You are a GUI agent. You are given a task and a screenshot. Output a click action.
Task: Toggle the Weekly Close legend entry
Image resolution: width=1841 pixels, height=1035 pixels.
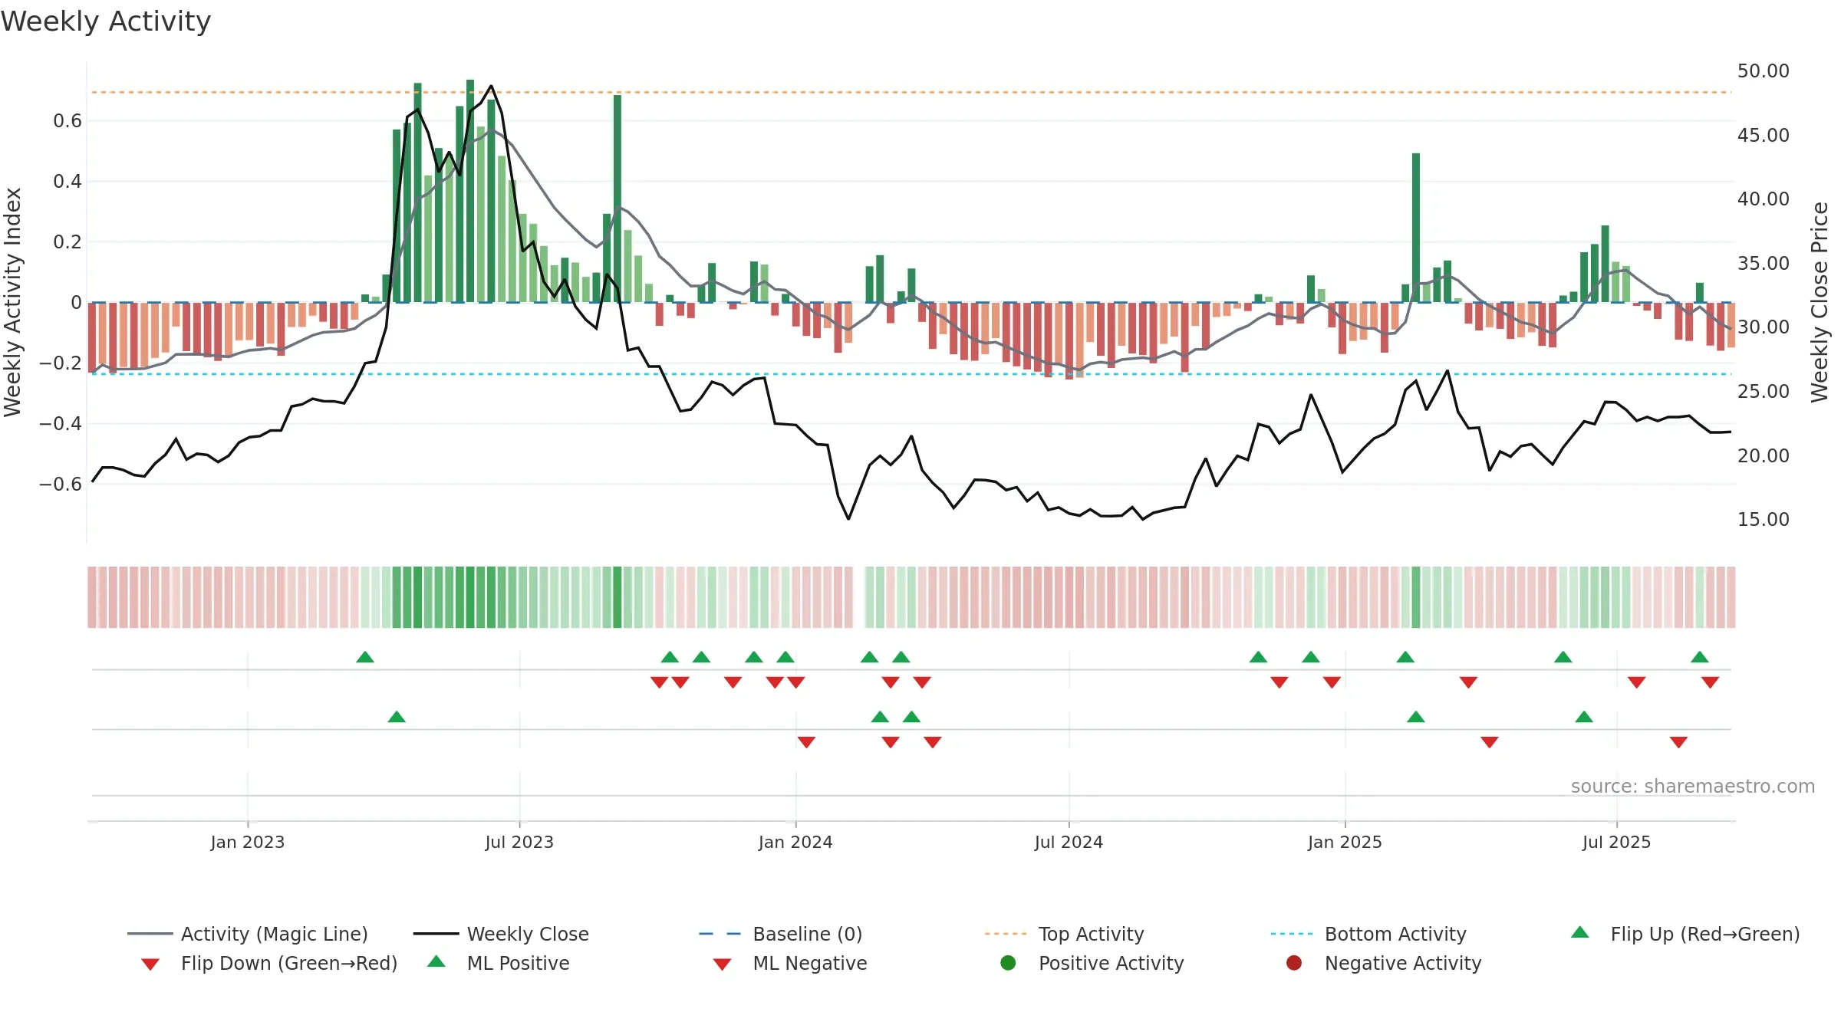point(501,934)
